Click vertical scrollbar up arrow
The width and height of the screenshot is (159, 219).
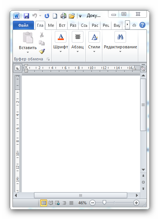coord(143,76)
